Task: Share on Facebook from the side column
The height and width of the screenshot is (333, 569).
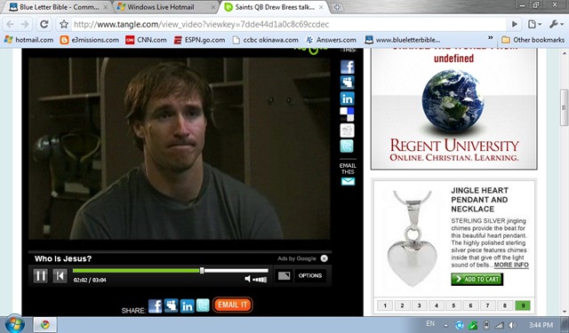Action: 348,67
